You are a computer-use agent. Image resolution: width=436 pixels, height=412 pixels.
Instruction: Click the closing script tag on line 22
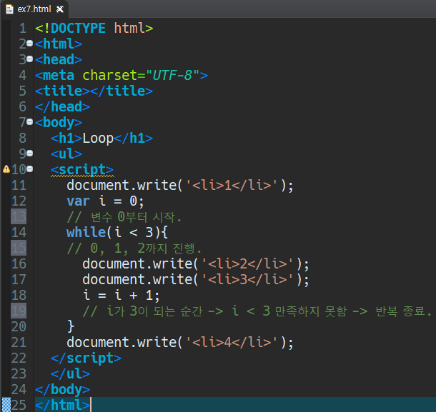[86, 358]
